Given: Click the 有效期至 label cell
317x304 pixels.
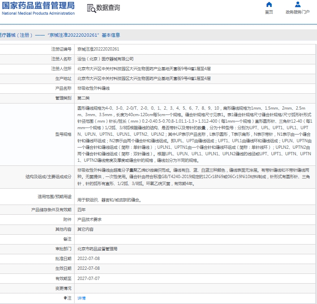Looking at the screenshot, I should [x=36, y=279].
